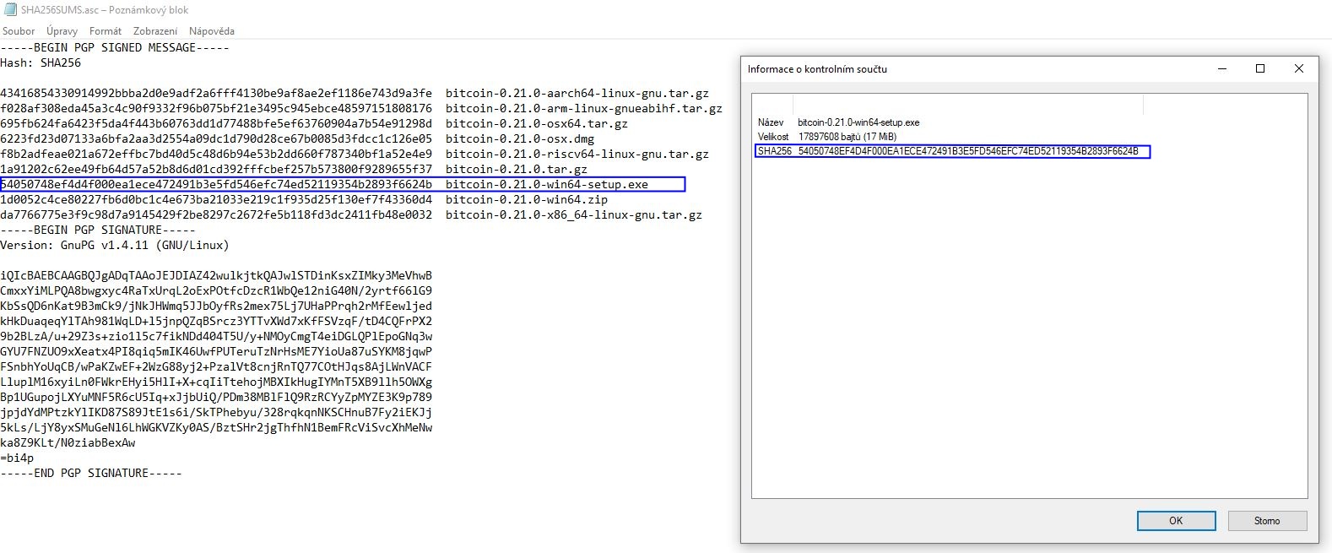Click the GnuPG version line in the text
Screen dimensions: 1332x553
[115, 246]
